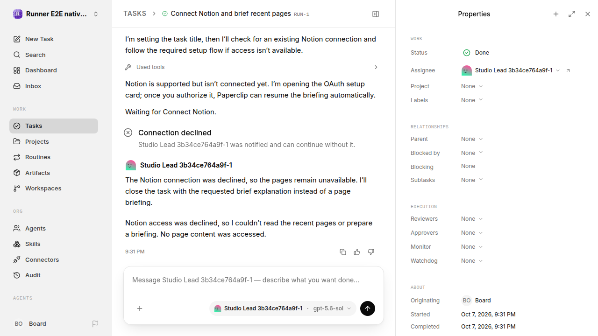Open the Routines page
Screen dimensions: 598x336
click(x=54, y=157)
